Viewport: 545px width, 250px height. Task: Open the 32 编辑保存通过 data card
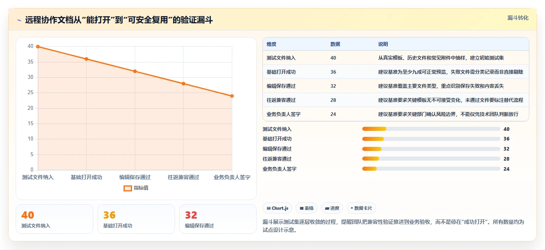pos(218,219)
